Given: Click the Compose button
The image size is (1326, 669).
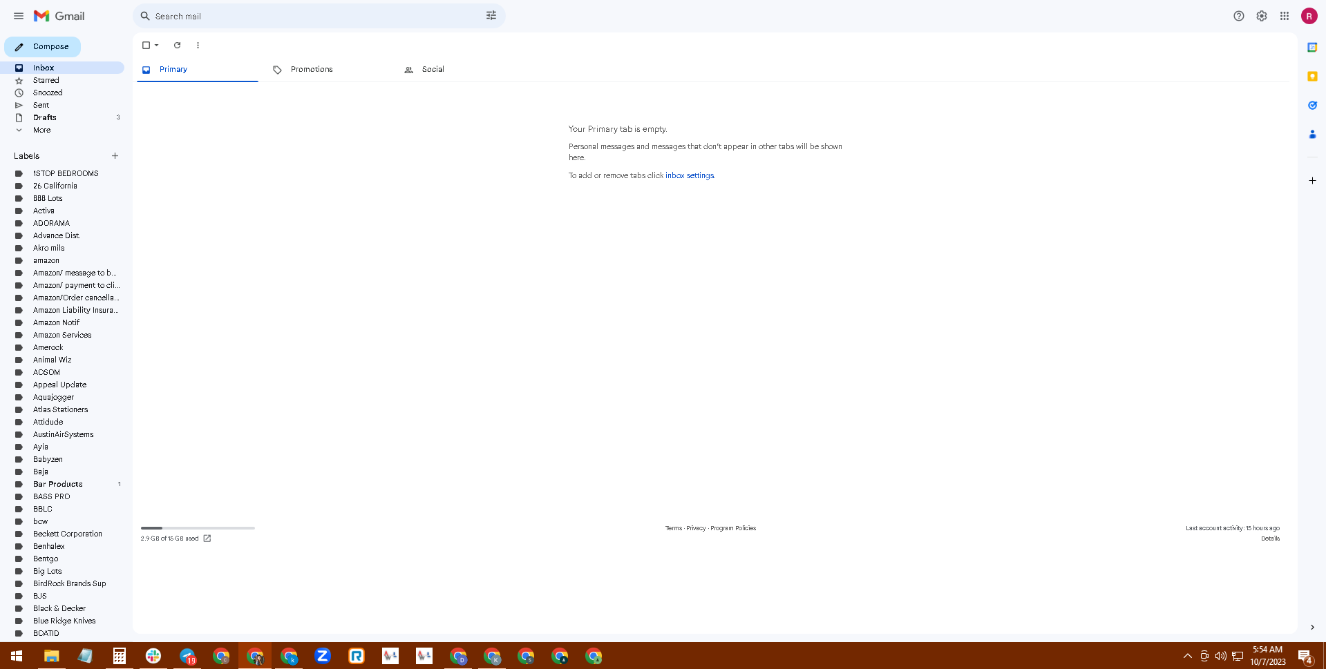Looking at the screenshot, I should click(x=42, y=46).
